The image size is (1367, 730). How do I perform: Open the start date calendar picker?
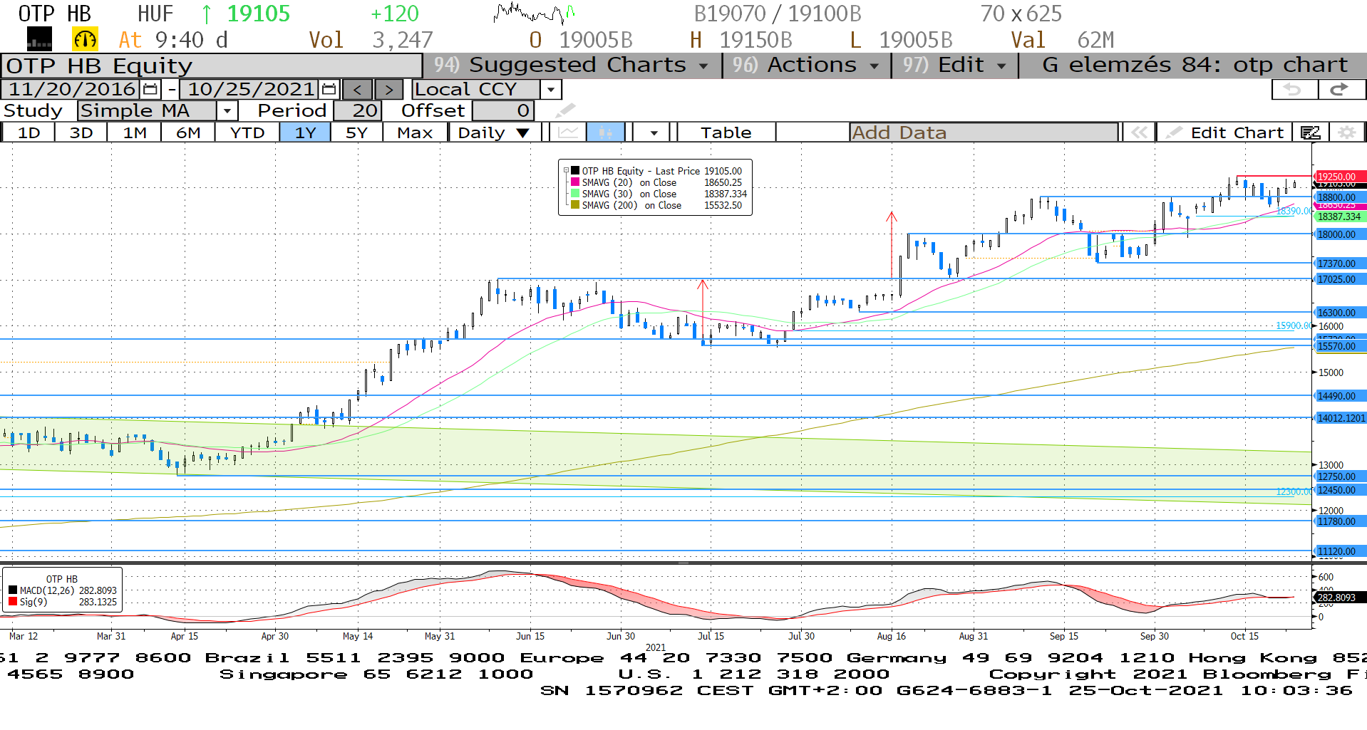[x=150, y=89]
